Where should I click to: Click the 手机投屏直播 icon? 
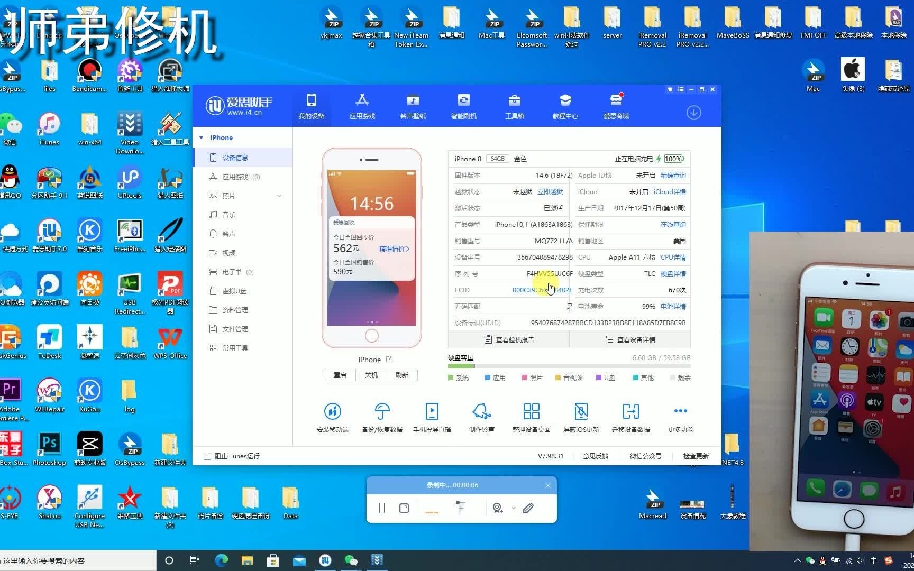[x=432, y=411]
